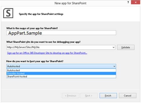The height and width of the screenshot is (103, 141).
Task: Click the Previous button
Action: (x=71, y=96)
